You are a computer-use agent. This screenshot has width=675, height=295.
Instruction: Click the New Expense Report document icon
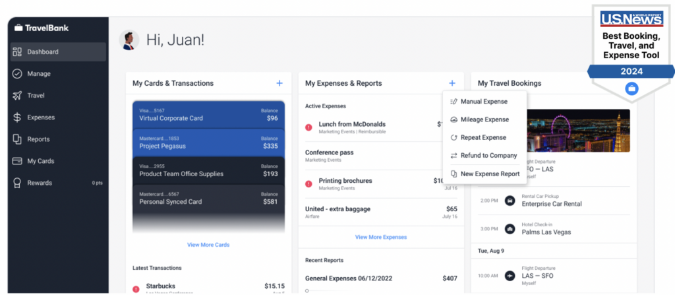pos(454,174)
